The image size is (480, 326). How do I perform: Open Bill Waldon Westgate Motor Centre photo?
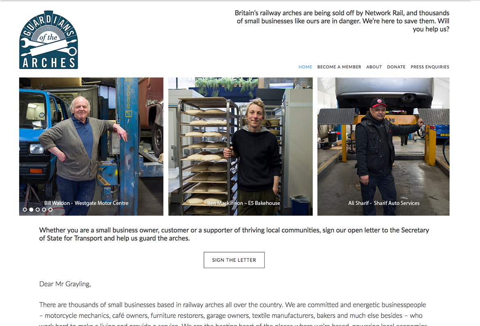coord(91,146)
